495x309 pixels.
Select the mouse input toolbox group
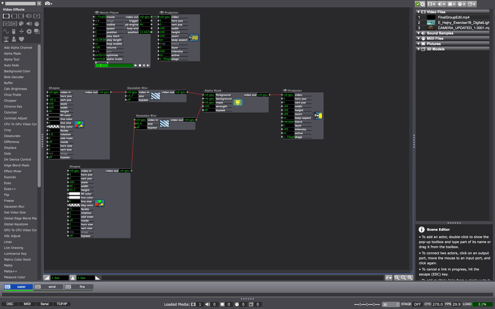click(x=14, y=31)
